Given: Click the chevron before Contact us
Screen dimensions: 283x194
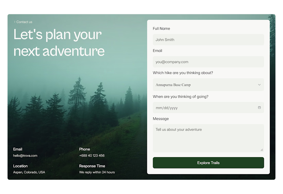Looking at the screenshot, I should [x=15, y=22].
